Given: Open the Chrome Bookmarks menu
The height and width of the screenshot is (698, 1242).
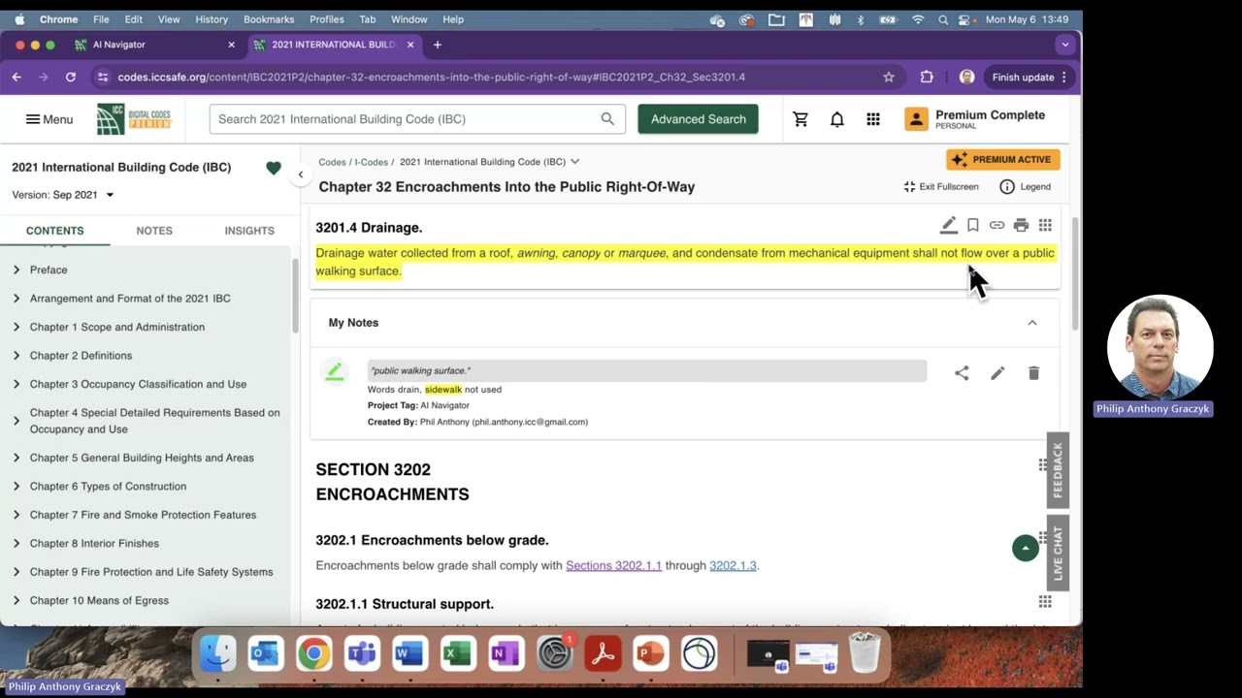Looking at the screenshot, I should coord(269,19).
